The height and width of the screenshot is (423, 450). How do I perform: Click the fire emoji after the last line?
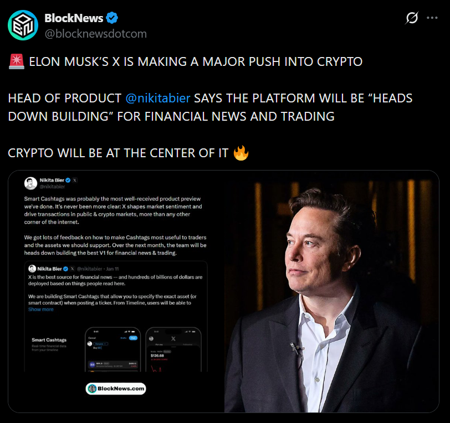pos(241,153)
